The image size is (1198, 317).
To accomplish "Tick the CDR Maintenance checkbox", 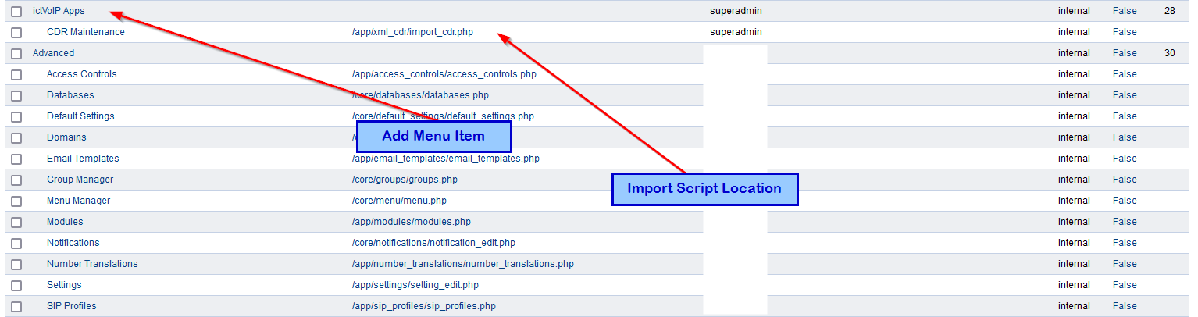I will pyautogui.click(x=16, y=33).
